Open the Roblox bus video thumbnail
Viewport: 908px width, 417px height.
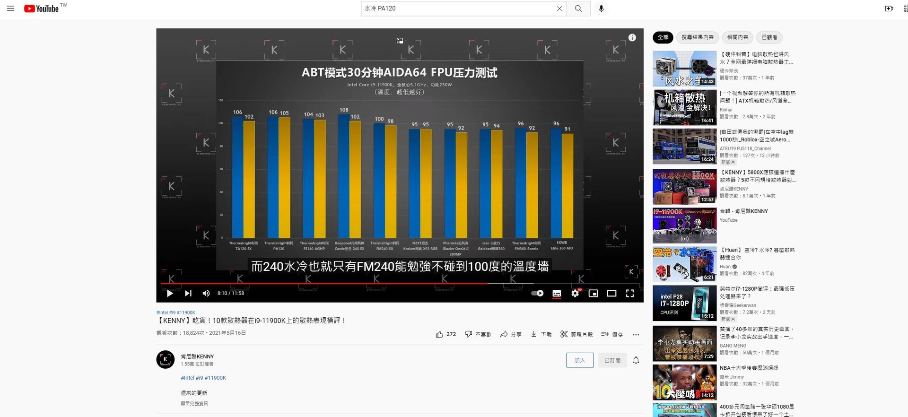coord(684,147)
